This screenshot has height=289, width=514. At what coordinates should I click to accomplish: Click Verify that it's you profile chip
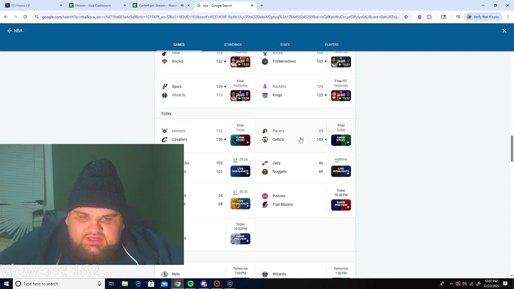[482, 17]
